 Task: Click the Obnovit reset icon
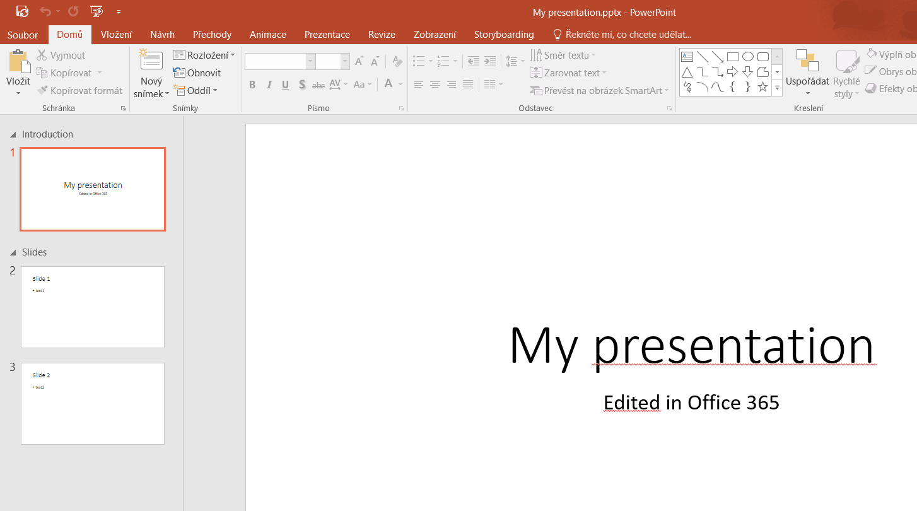click(x=181, y=73)
